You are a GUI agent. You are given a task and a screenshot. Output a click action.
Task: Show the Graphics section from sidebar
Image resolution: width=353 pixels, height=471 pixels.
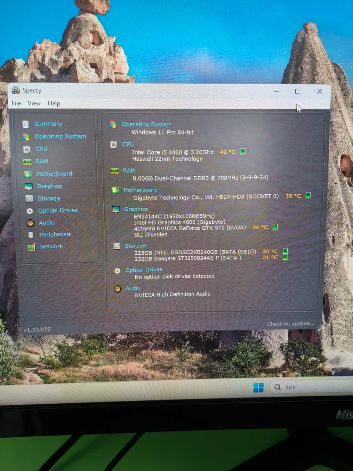(49, 186)
